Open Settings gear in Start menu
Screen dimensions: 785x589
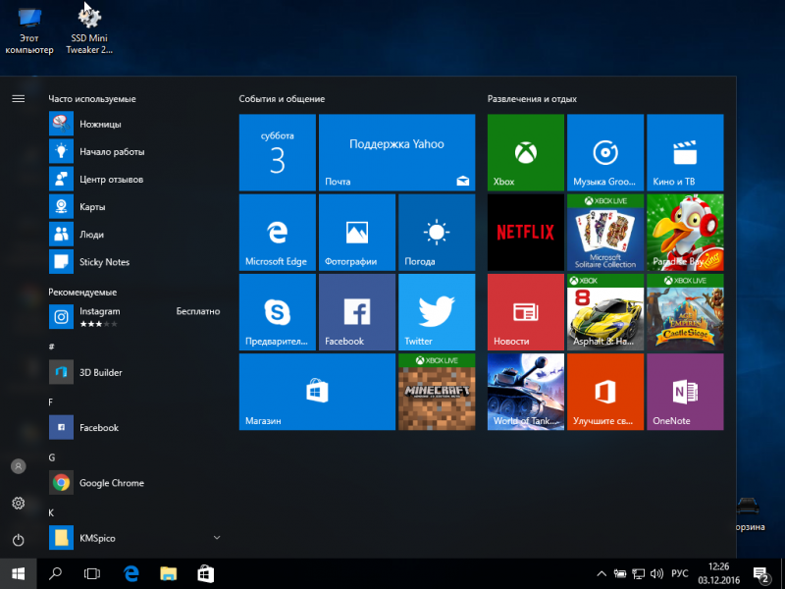[x=18, y=503]
